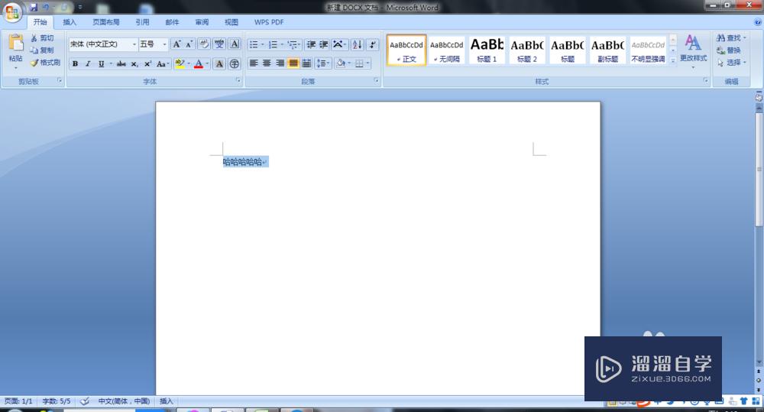Screen dimensions: 764x412
Task: Apply superscript formatting
Action: pos(147,64)
